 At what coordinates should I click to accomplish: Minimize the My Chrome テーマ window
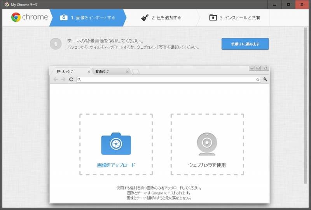pyautogui.click(x=274, y=5)
